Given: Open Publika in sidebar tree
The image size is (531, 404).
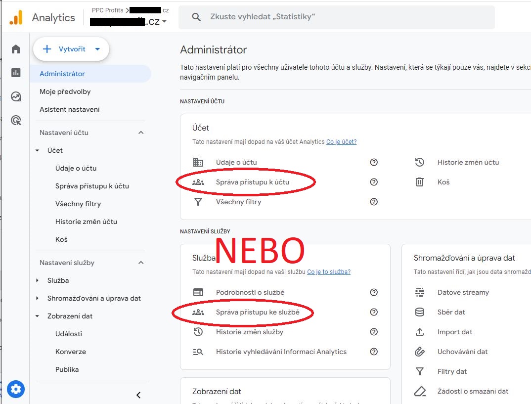Looking at the screenshot, I should (x=67, y=369).
